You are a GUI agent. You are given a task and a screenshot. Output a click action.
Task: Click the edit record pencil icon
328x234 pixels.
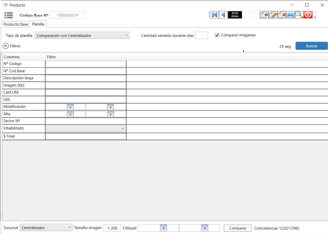[x=273, y=15]
